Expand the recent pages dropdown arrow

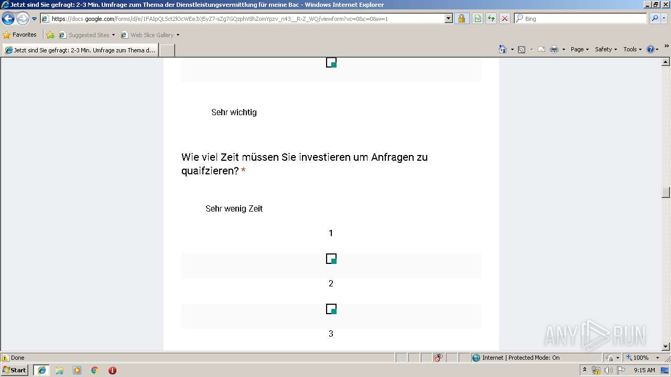35,19
